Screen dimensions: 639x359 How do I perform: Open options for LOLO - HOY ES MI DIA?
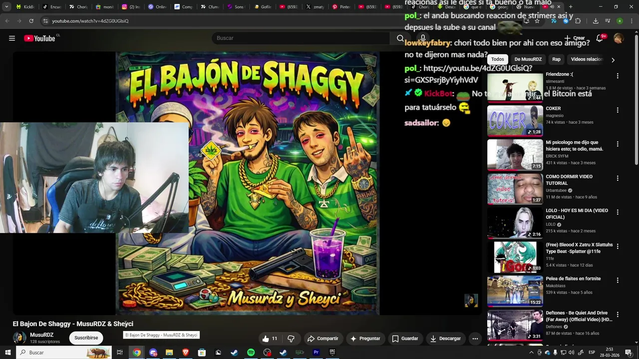click(x=618, y=212)
